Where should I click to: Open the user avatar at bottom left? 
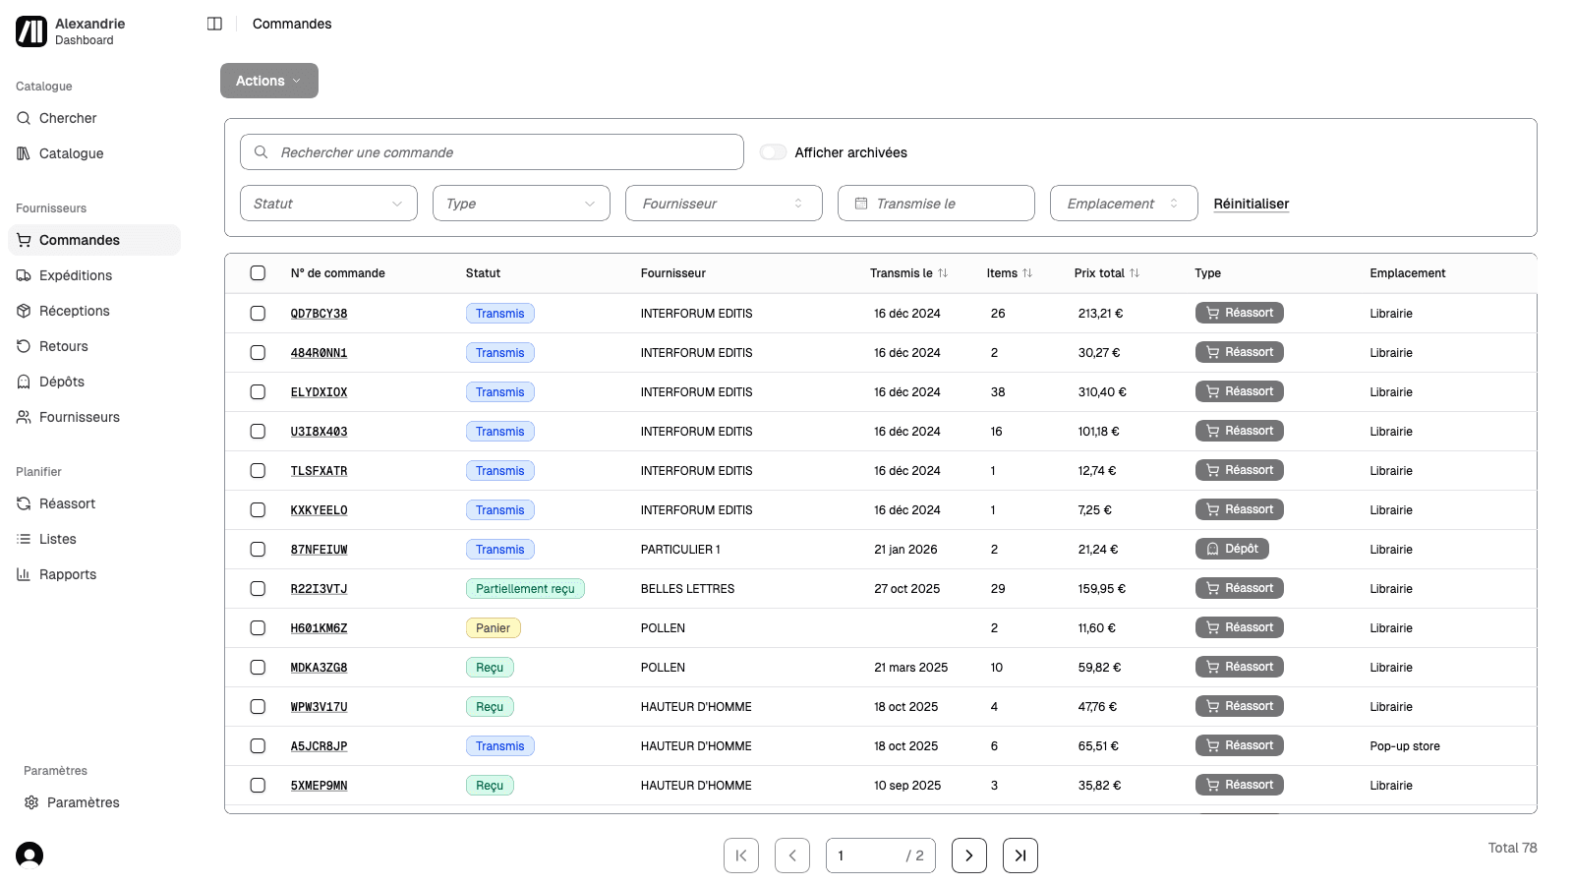point(29,855)
